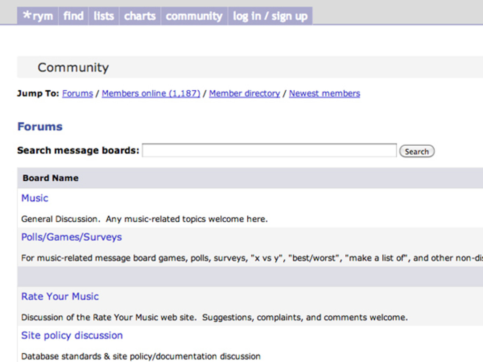Open the Rate Your Music board
Screen dimensions: 483x362
pos(60,296)
